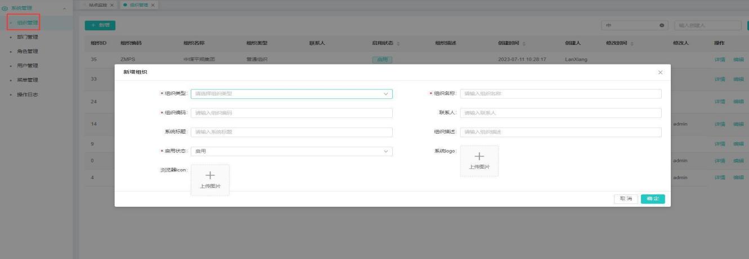
Task: Clear the search field containing 中
Action: coord(661,25)
